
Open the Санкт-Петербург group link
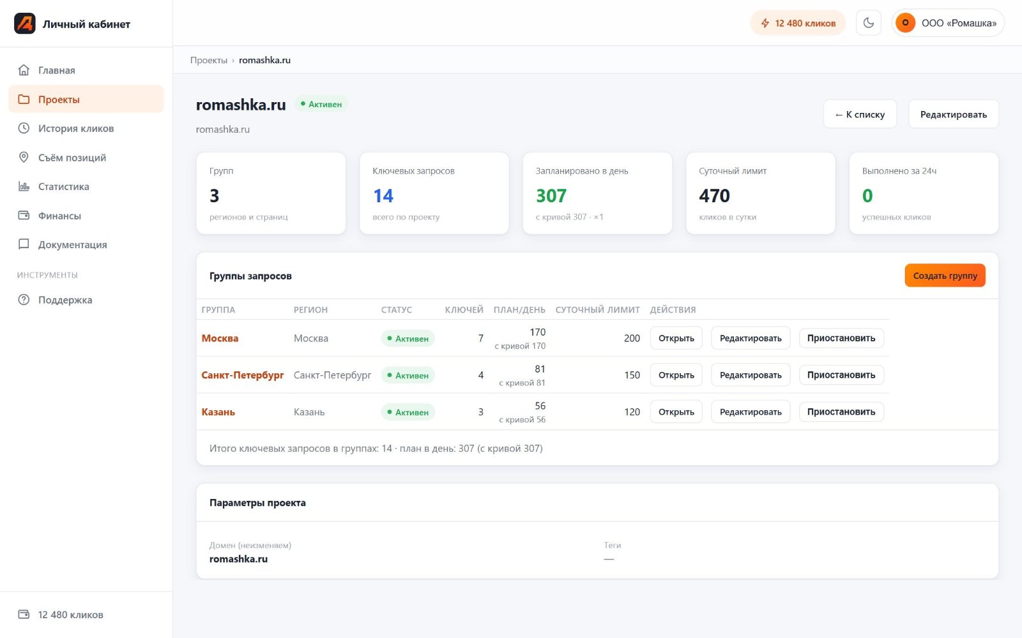pos(243,375)
